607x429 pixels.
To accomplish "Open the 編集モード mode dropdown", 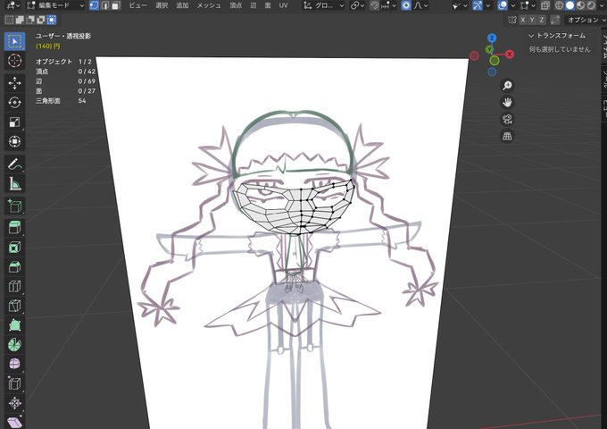I will click(55, 5).
